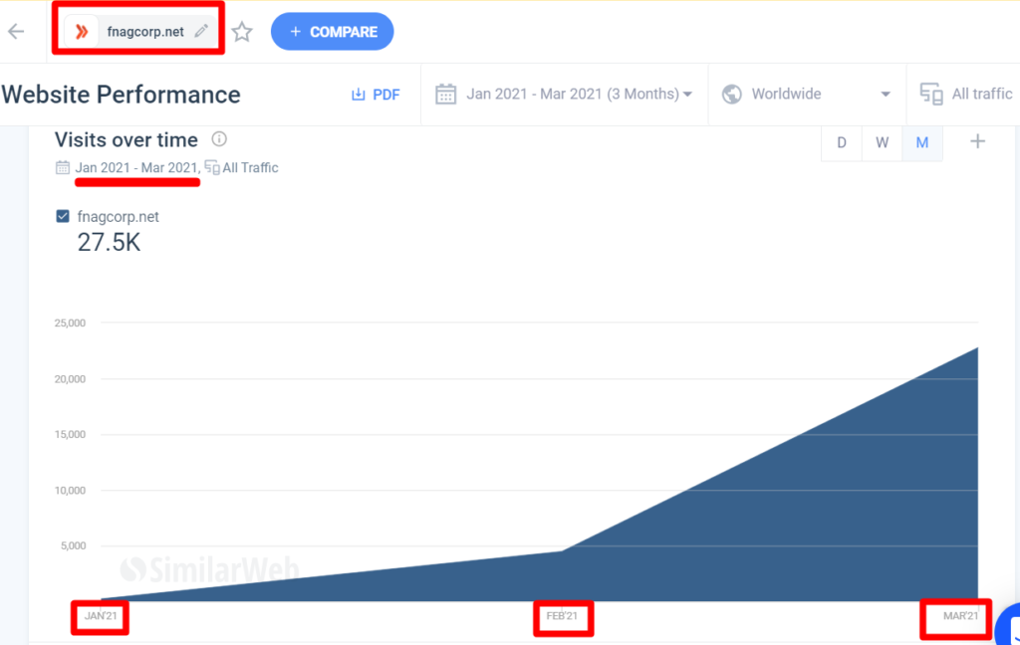The width and height of the screenshot is (1020, 645).
Task: Click the fnagcorp.net domain input field
Action: click(145, 31)
